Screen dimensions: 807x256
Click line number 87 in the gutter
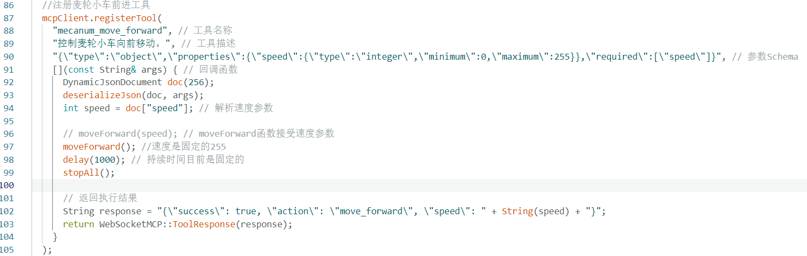click(9, 18)
